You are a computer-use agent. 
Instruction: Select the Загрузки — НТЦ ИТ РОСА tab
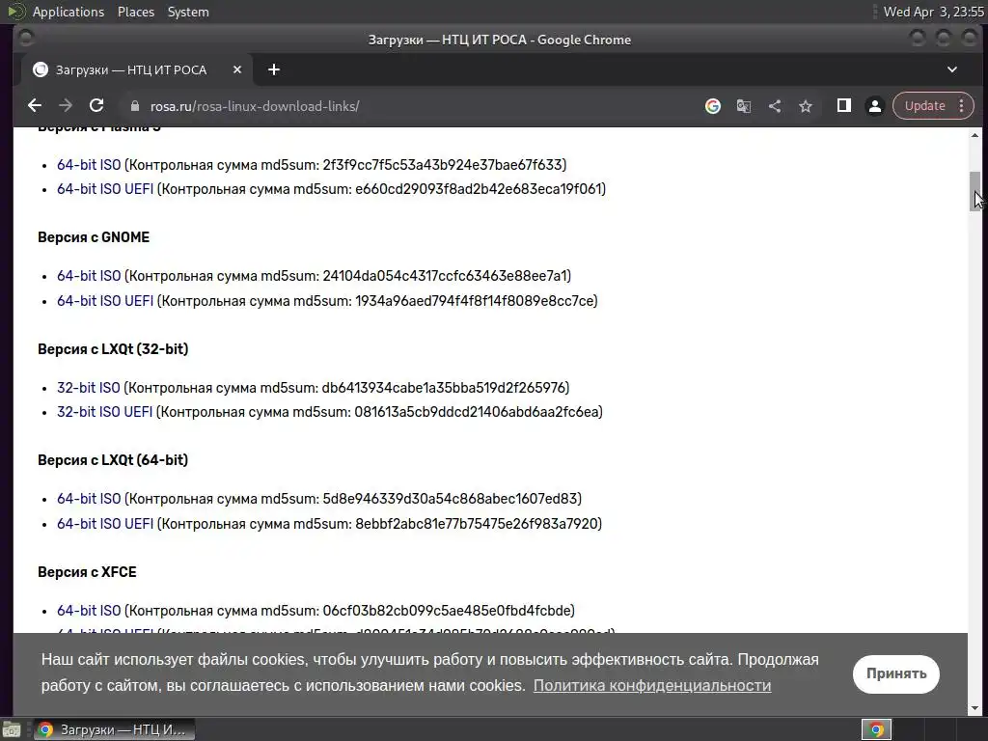pyautogui.click(x=138, y=69)
